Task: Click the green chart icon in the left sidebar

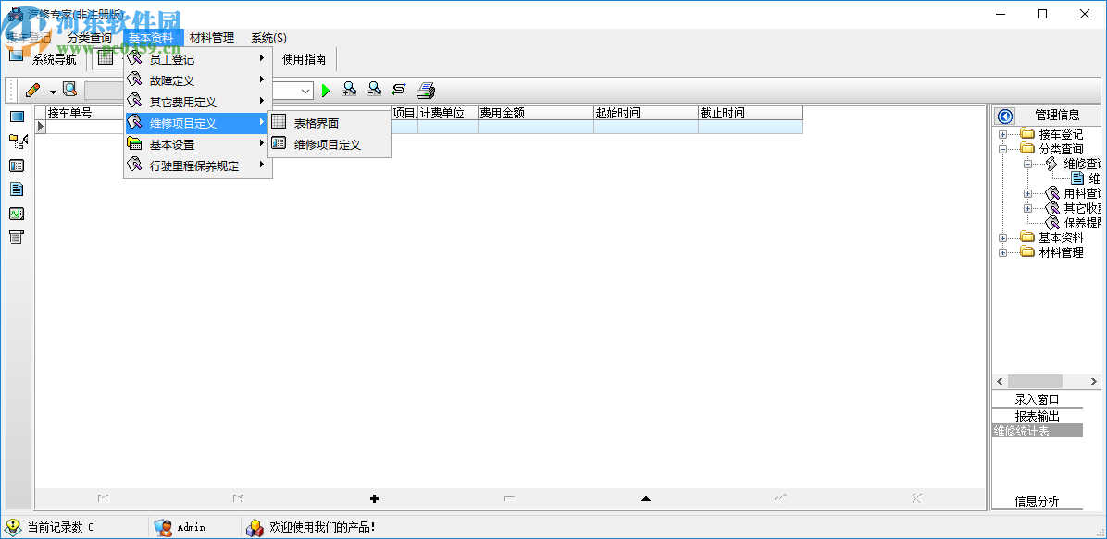Action: (x=15, y=213)
